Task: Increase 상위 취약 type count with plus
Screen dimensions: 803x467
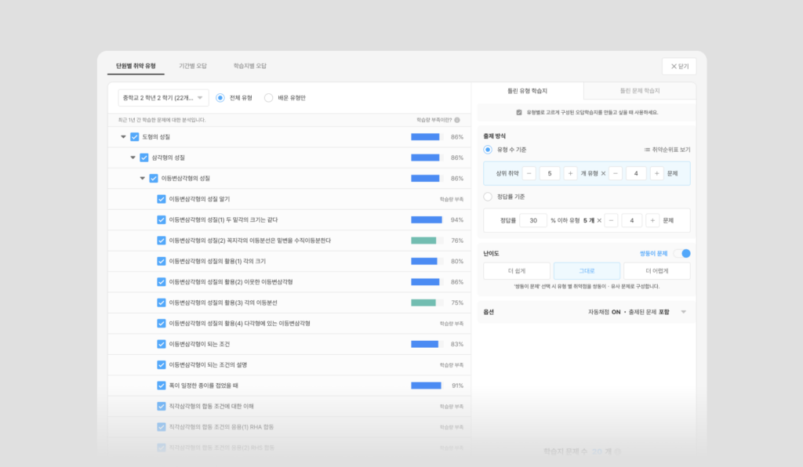Action: pyautogui.click(x=570, y=173)
